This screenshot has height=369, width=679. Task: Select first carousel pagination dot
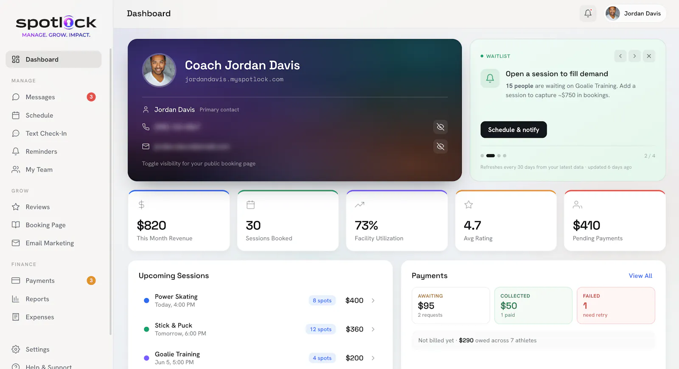482,155
